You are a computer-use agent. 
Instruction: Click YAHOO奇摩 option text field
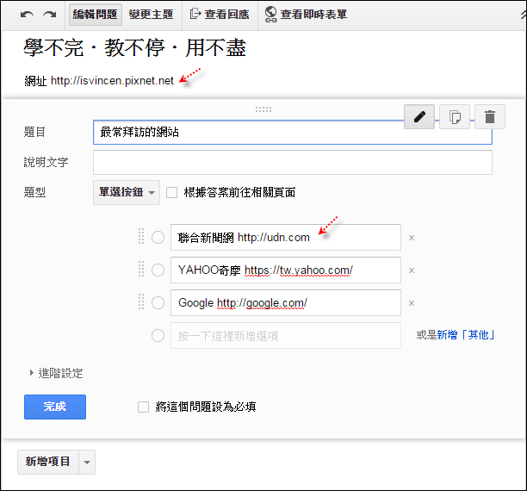click(x=286, y=270)
